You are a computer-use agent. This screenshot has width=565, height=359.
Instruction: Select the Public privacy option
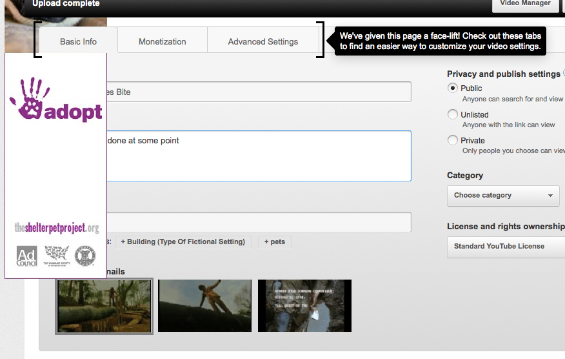coord(453,88)
